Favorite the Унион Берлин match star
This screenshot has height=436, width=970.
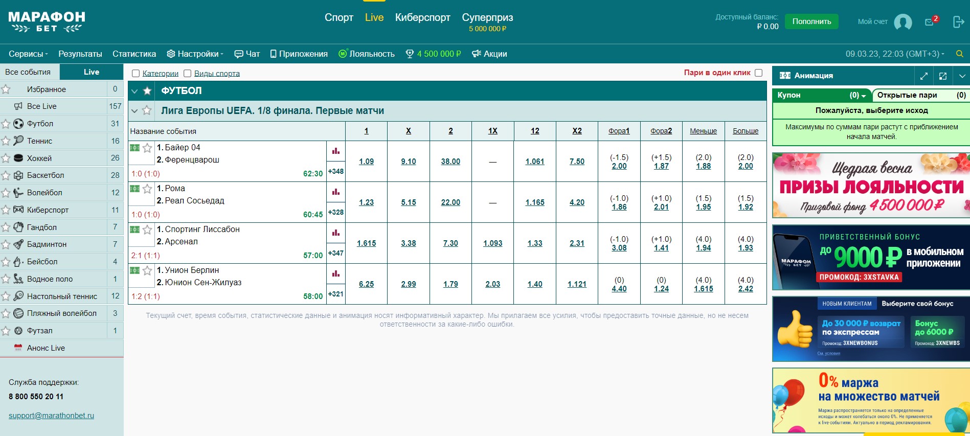click(147, 270)
